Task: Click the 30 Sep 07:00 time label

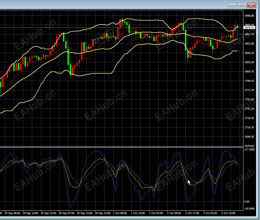Action: coord(67,213)
